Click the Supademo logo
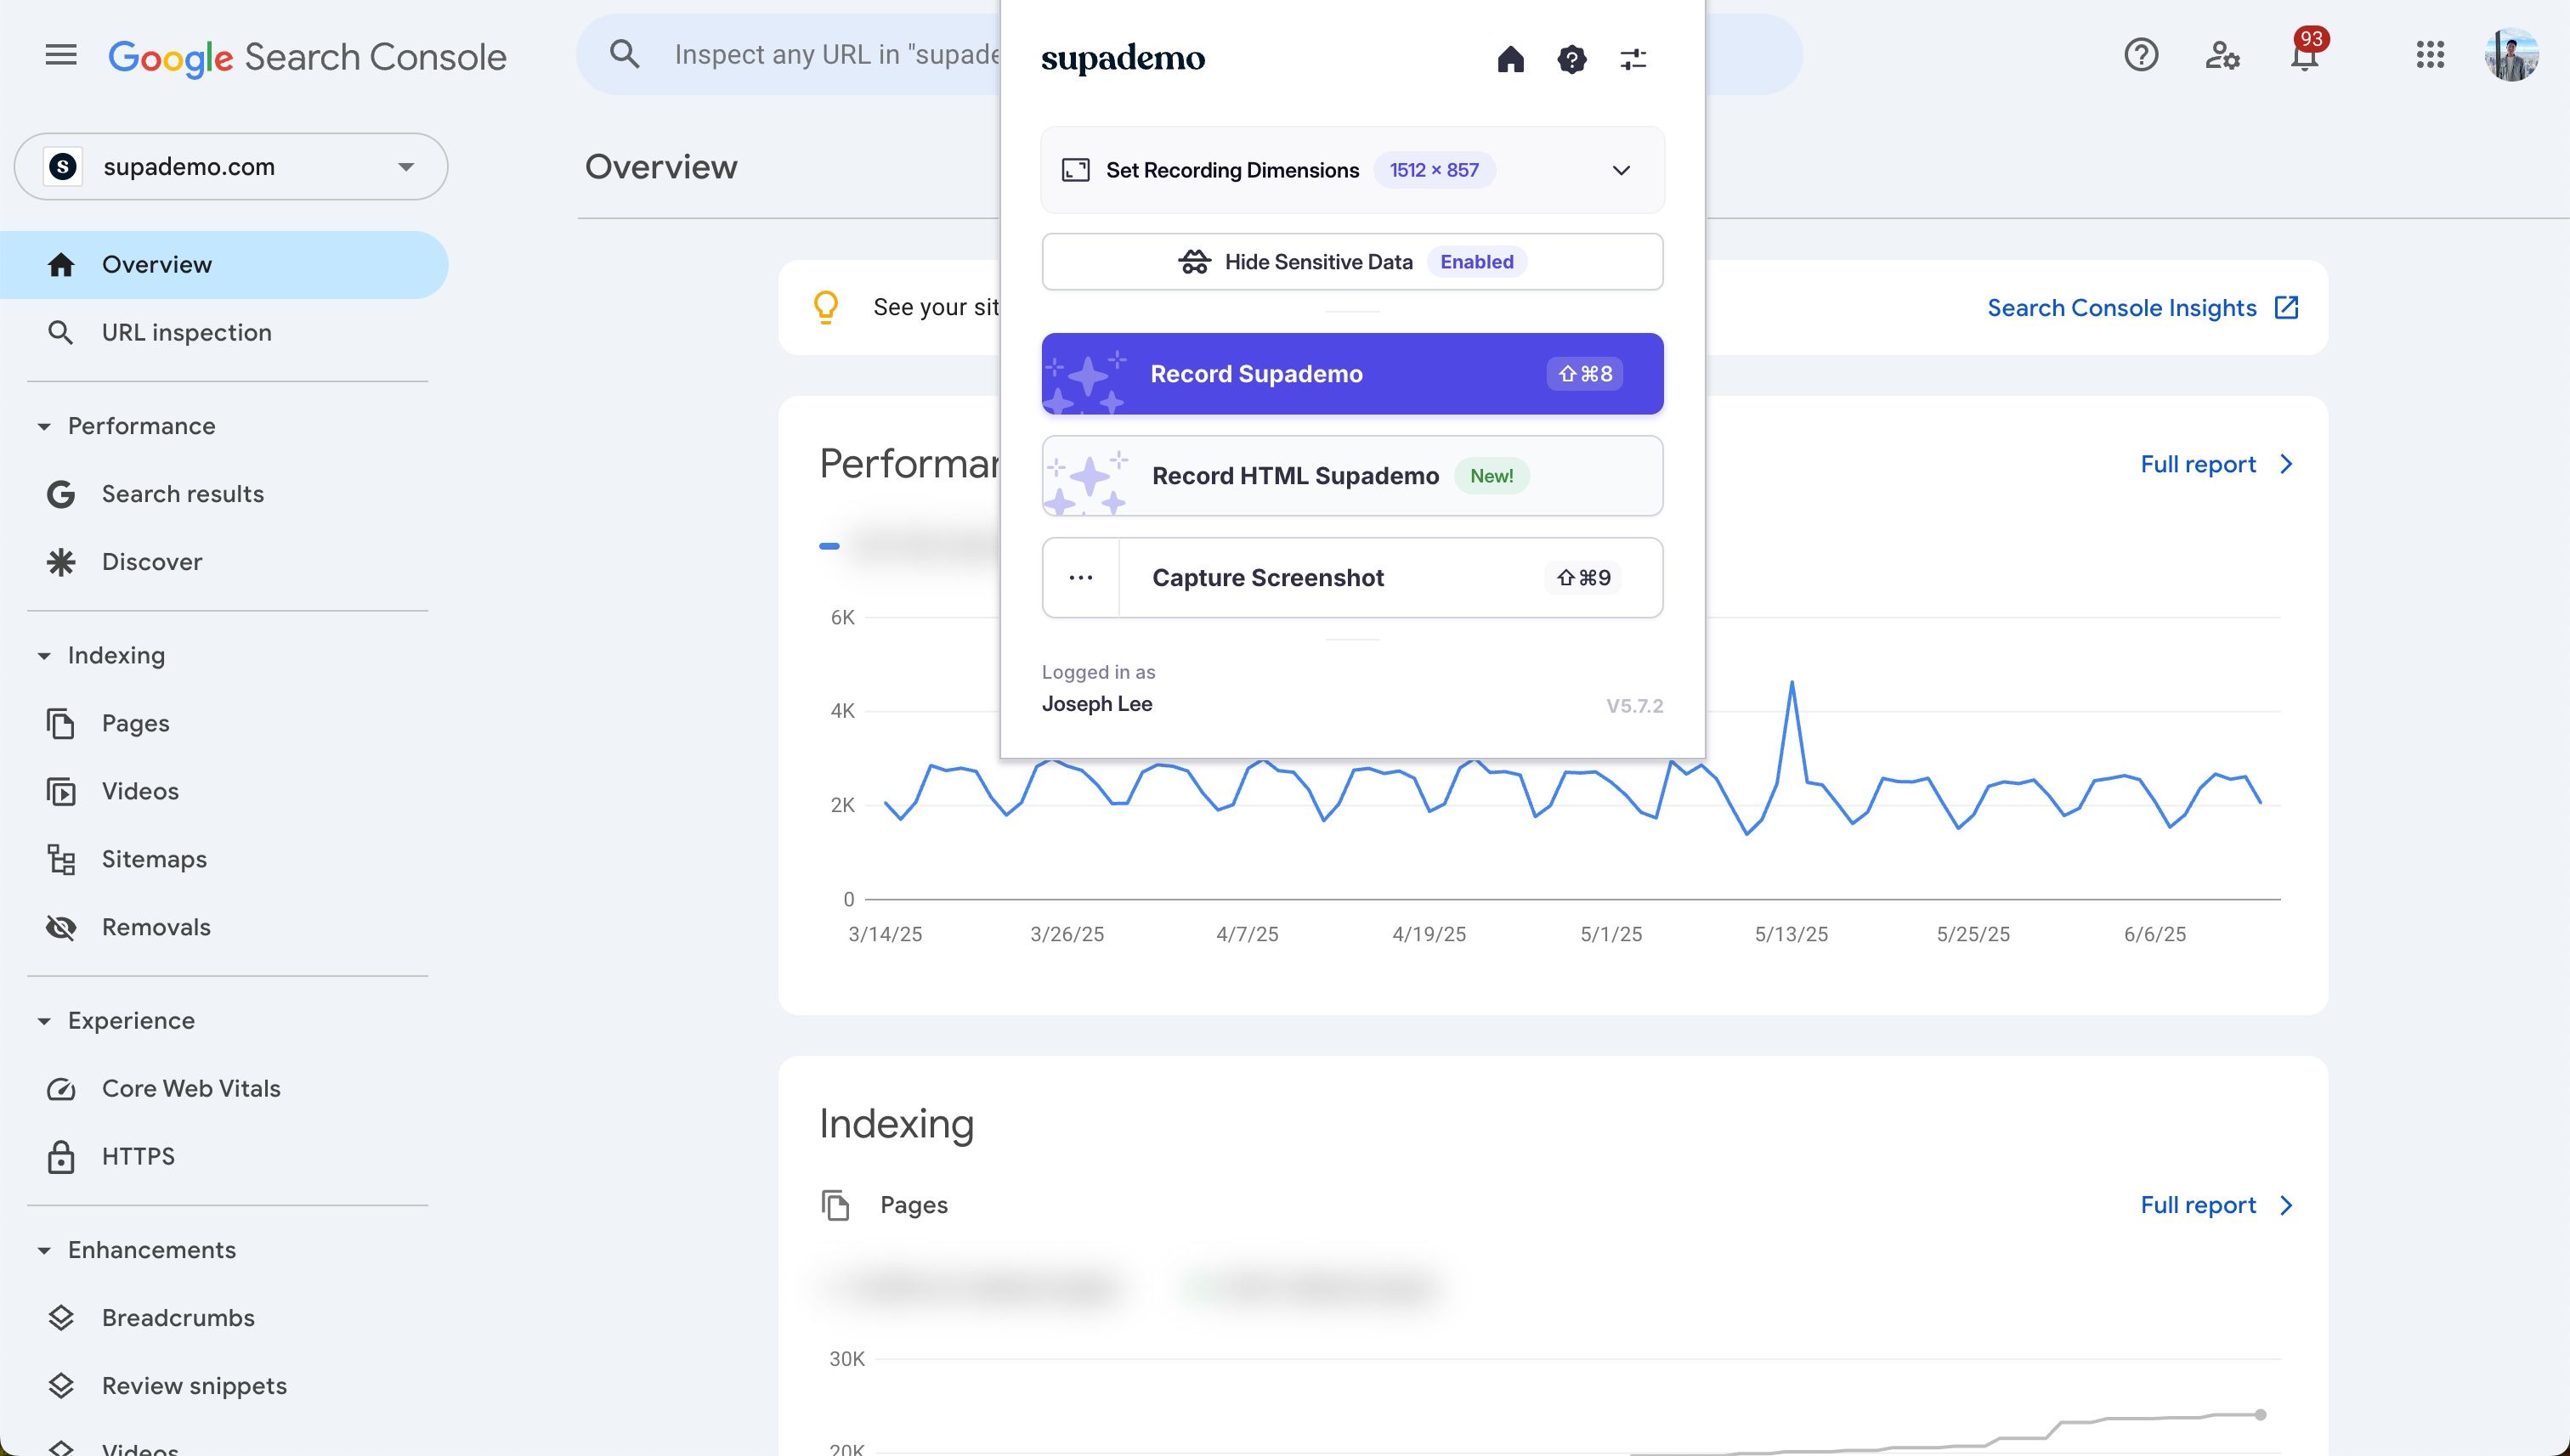The image size is (2570, 1456). pos(1123,59)
